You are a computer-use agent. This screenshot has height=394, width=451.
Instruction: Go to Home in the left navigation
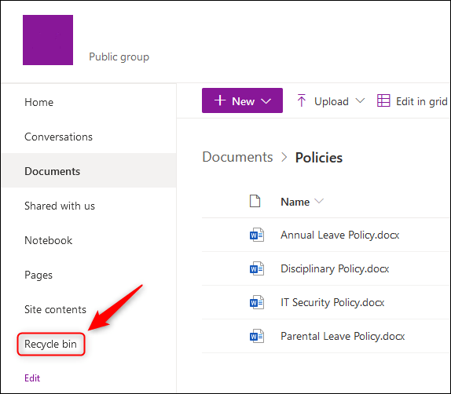(38, 102)
